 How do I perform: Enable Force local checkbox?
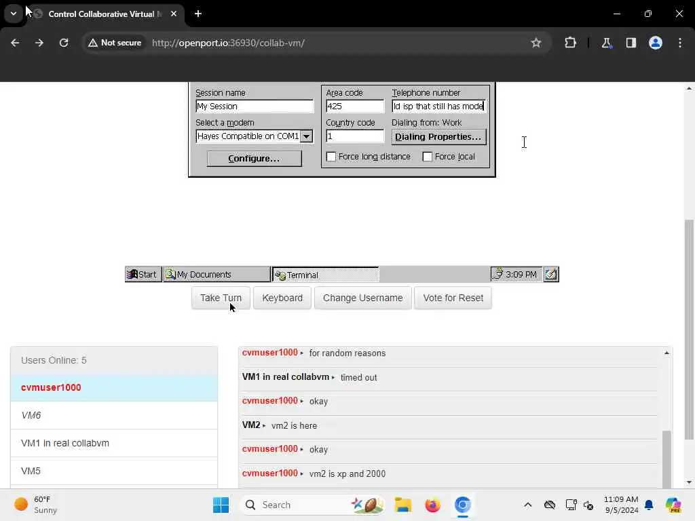point(428,157)
